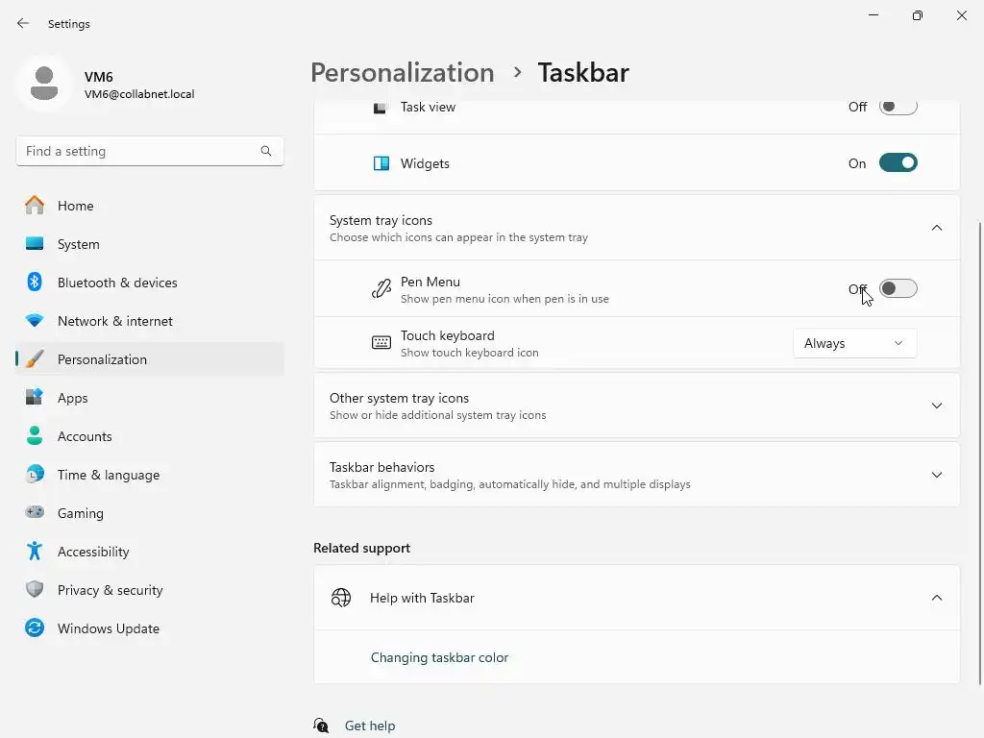Click the Bluetooth & devices icon
The image size is (984, 738).
[35, 283]
